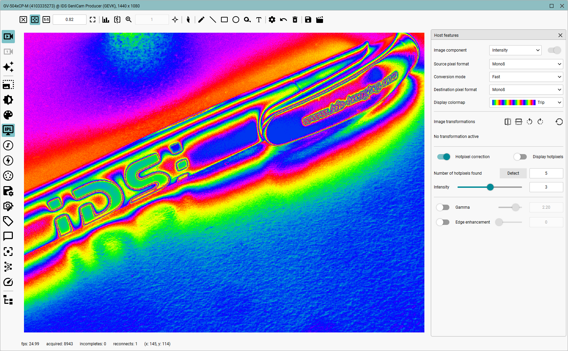Rotate image clockwise

(540, 122)
